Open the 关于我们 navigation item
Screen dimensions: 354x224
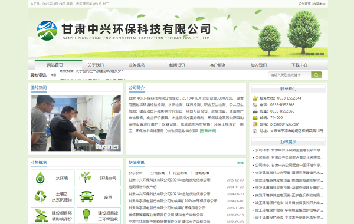(x=96, y=65)
